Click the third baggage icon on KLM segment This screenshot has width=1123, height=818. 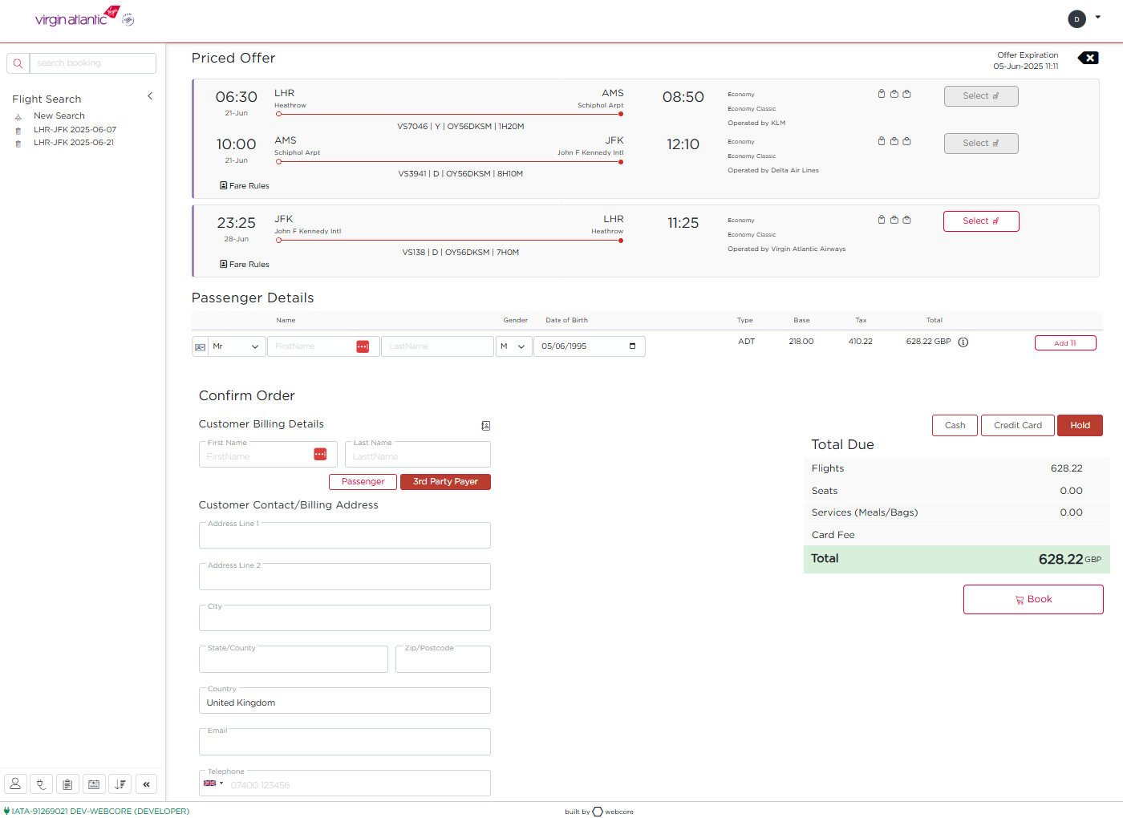pos(907,94)
